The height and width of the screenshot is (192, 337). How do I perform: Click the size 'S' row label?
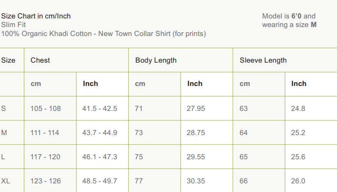click(4, 108)
